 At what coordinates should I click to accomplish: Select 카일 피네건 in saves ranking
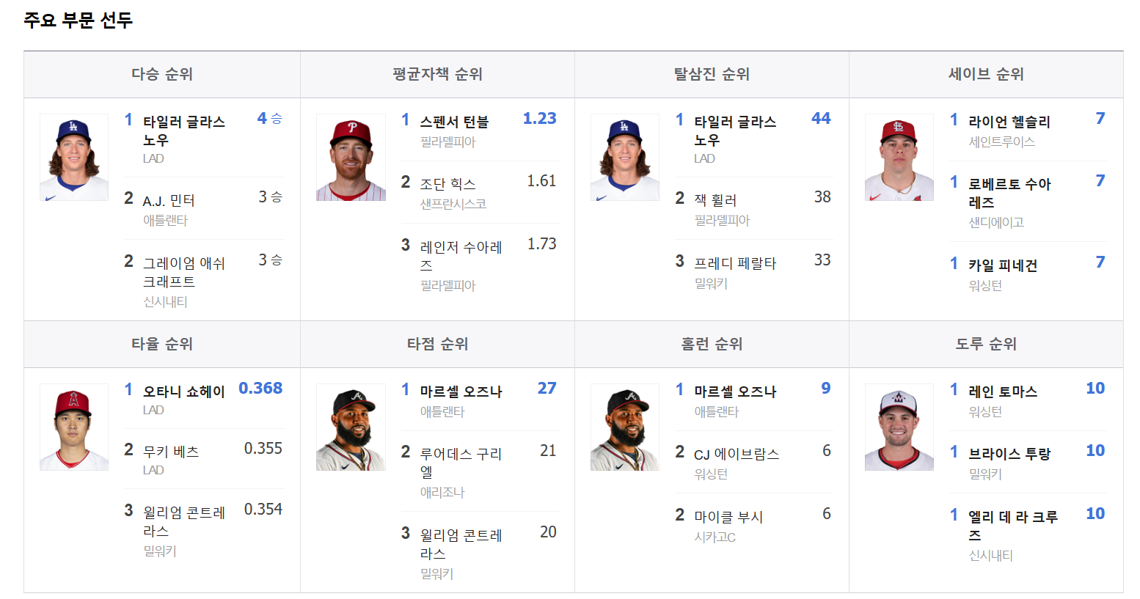pyautogui.click(x=1003, y=265)
